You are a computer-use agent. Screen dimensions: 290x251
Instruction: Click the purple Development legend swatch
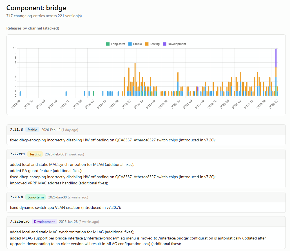165,44
